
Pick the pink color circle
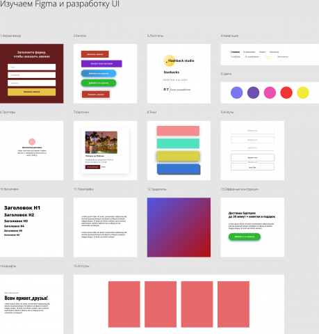270,93
